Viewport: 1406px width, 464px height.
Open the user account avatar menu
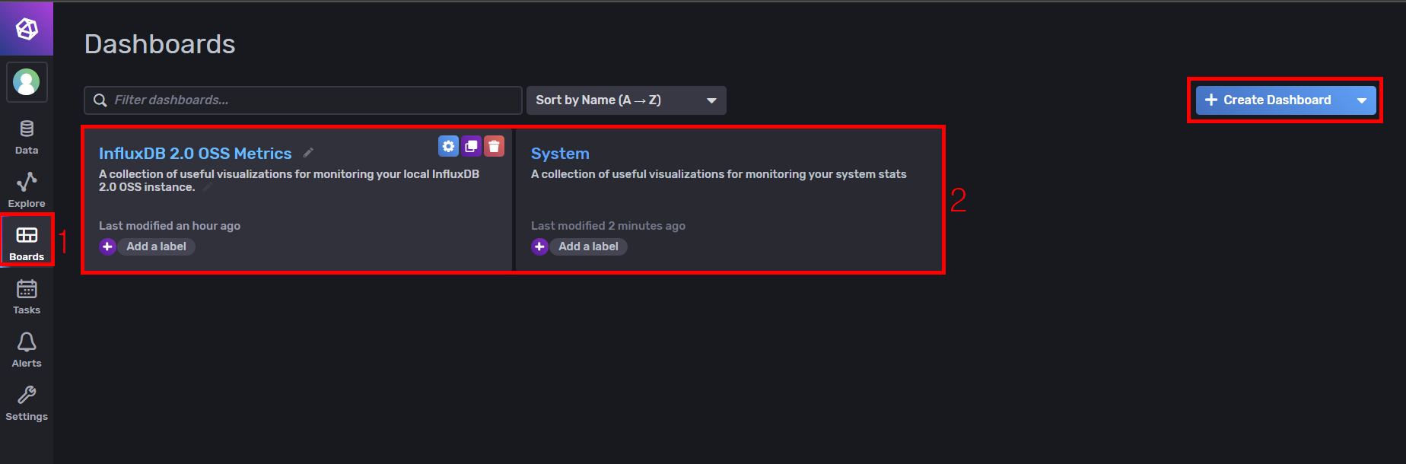27,82
